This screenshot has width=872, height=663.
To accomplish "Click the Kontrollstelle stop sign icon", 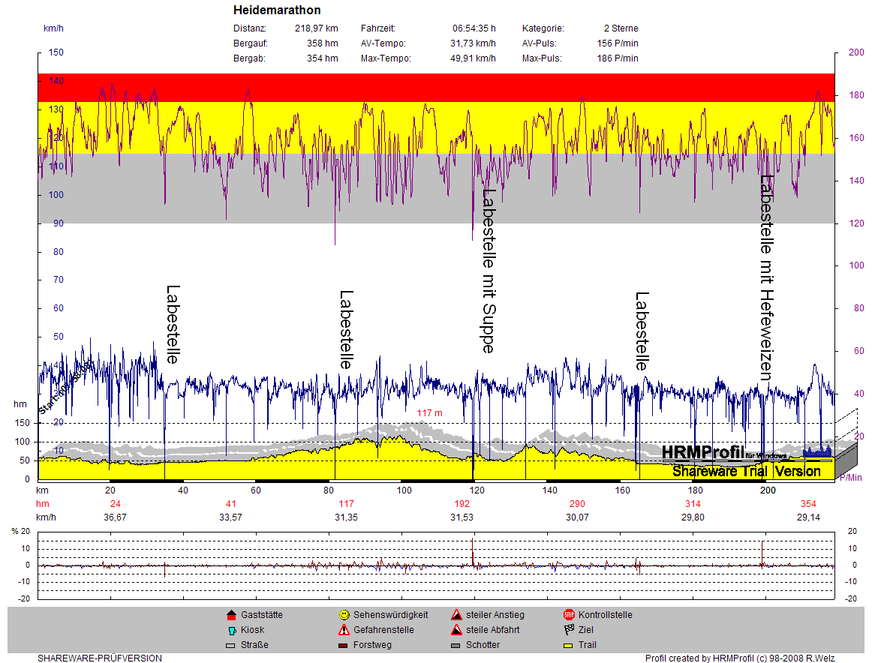I will 569,614.
